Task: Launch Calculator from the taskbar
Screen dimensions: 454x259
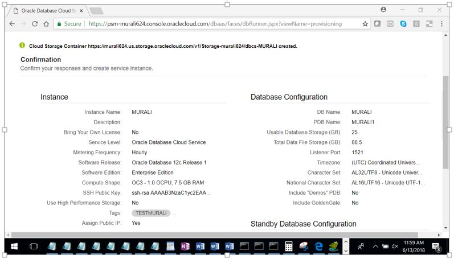Action: (289, 246)
